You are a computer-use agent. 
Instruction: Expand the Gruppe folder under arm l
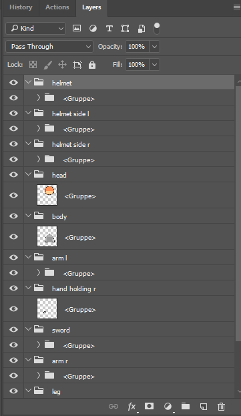point(39,272)
